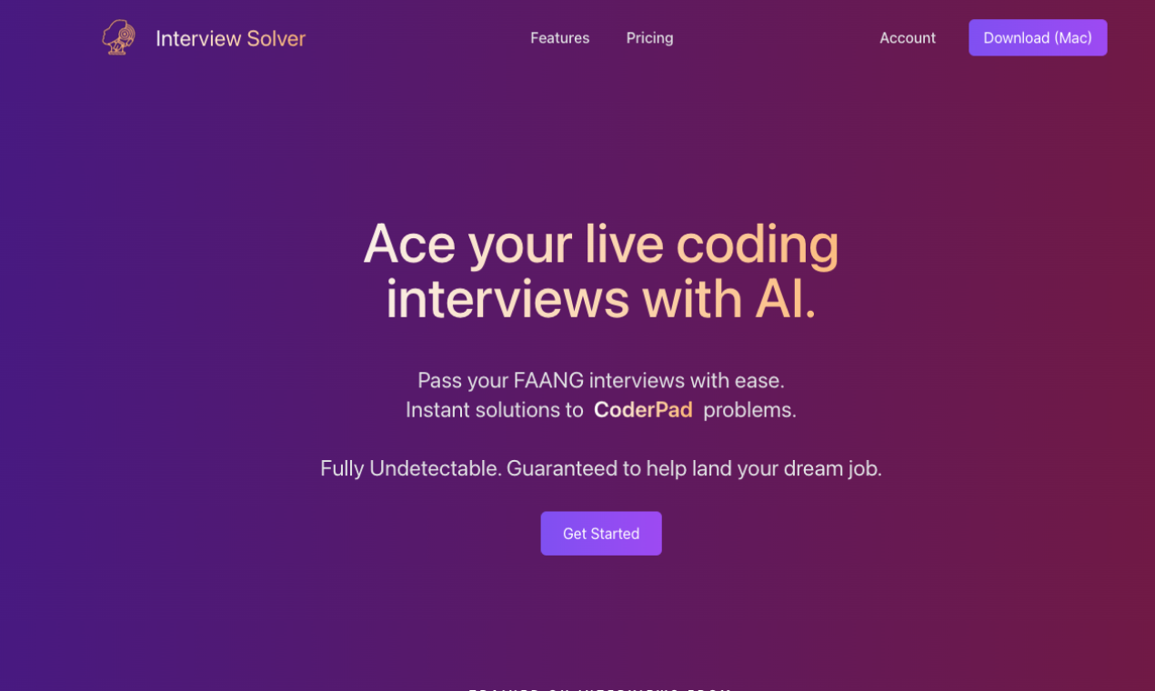The image size is (1155, 691).
Task: Click the gold "Solver" word in brand
Action: (276, 38)
